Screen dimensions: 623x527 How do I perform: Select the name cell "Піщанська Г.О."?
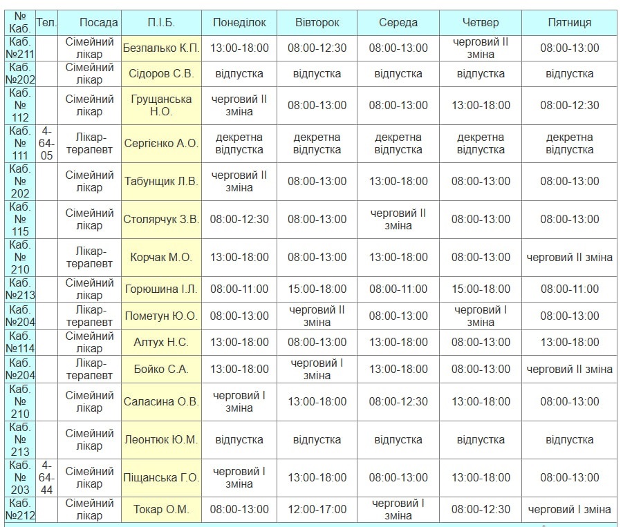(161, 478)
